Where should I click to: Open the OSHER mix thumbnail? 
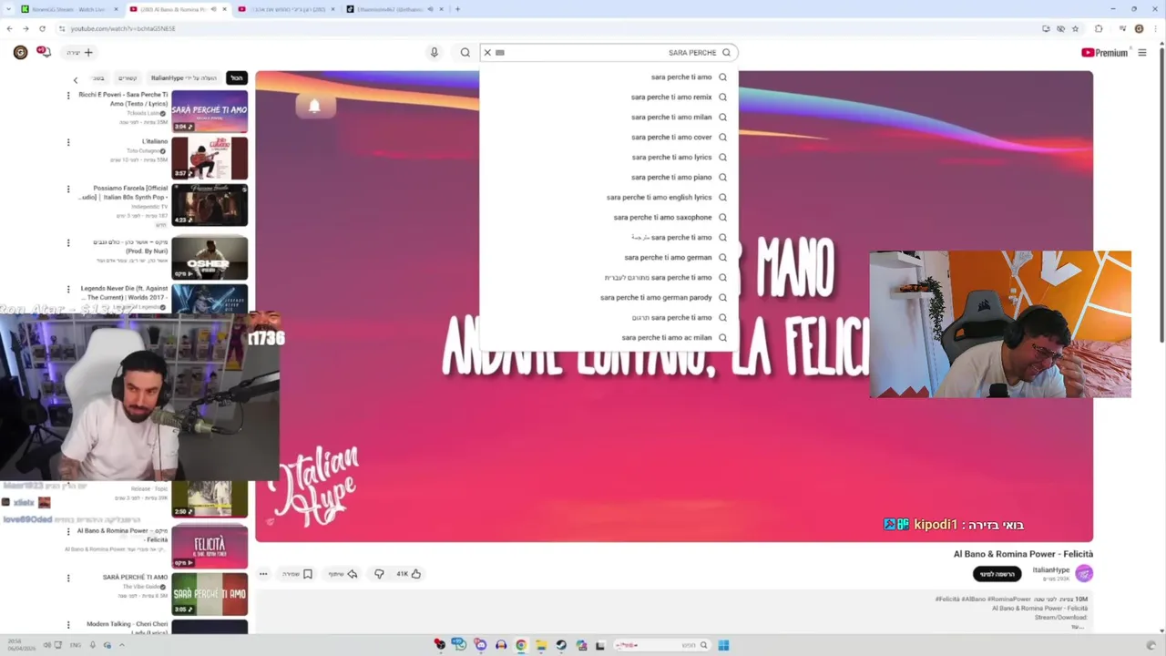click(210, 258)
